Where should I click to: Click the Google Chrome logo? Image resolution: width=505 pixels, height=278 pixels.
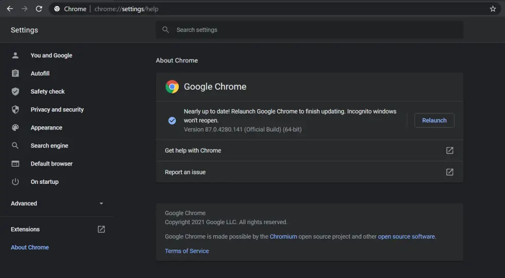(172, 87)
